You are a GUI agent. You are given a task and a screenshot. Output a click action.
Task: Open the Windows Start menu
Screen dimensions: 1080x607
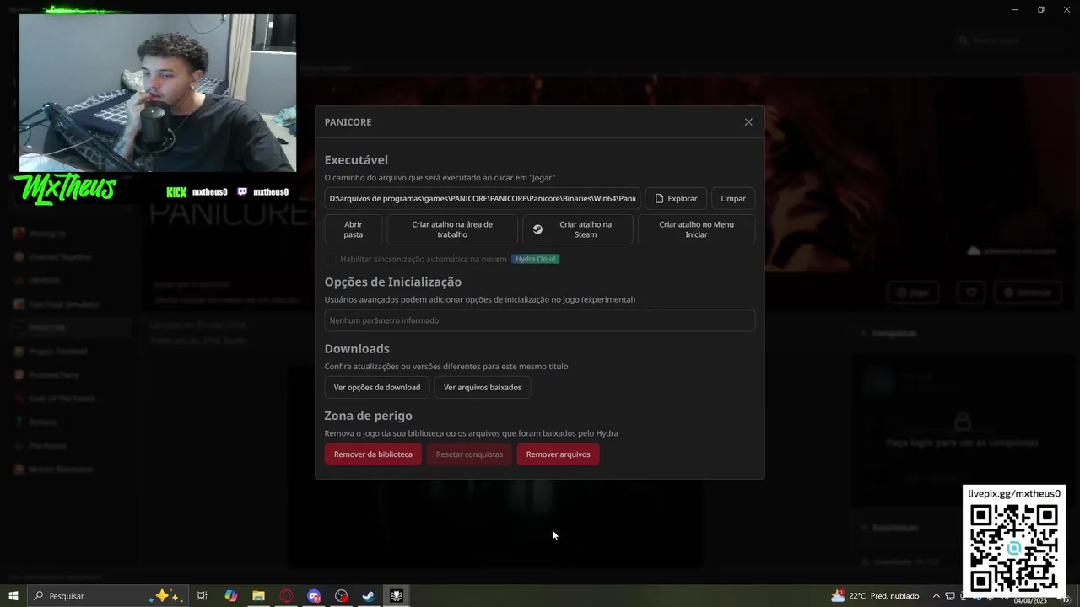click(13, 596)
